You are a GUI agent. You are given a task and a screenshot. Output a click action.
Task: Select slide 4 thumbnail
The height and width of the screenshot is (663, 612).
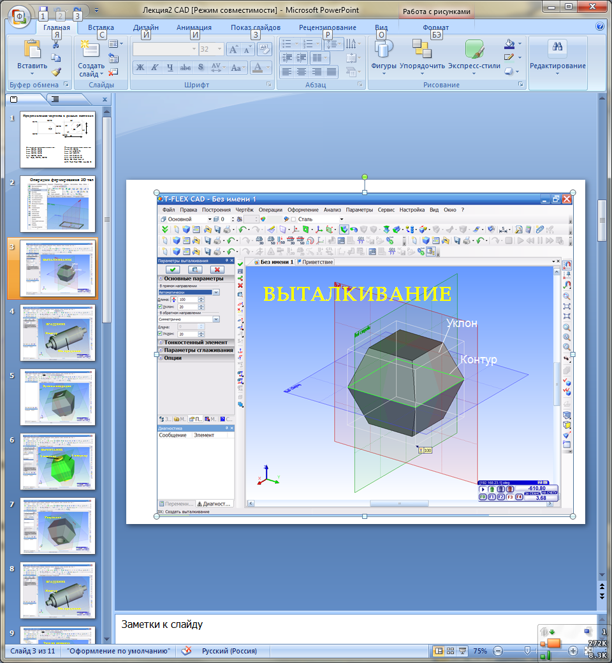[57, 333]
